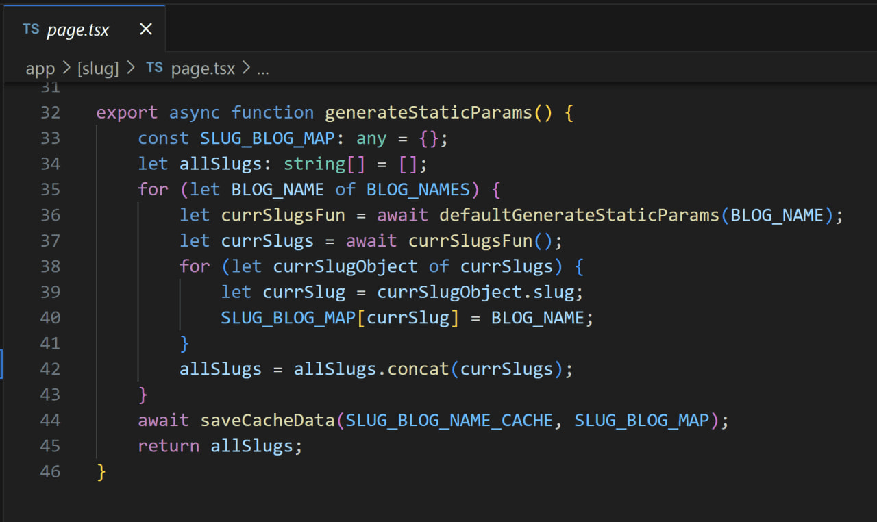
Task: Click closing brace on line 43
Action: point(143,395)
